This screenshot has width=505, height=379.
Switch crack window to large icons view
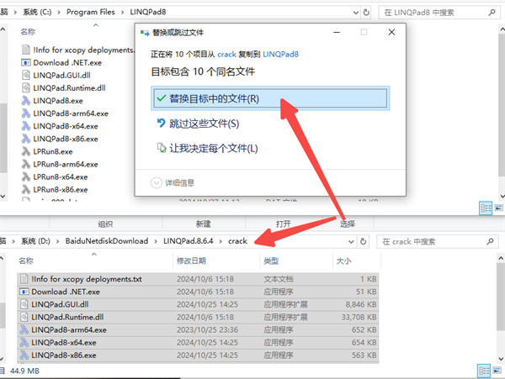(497, 371)
